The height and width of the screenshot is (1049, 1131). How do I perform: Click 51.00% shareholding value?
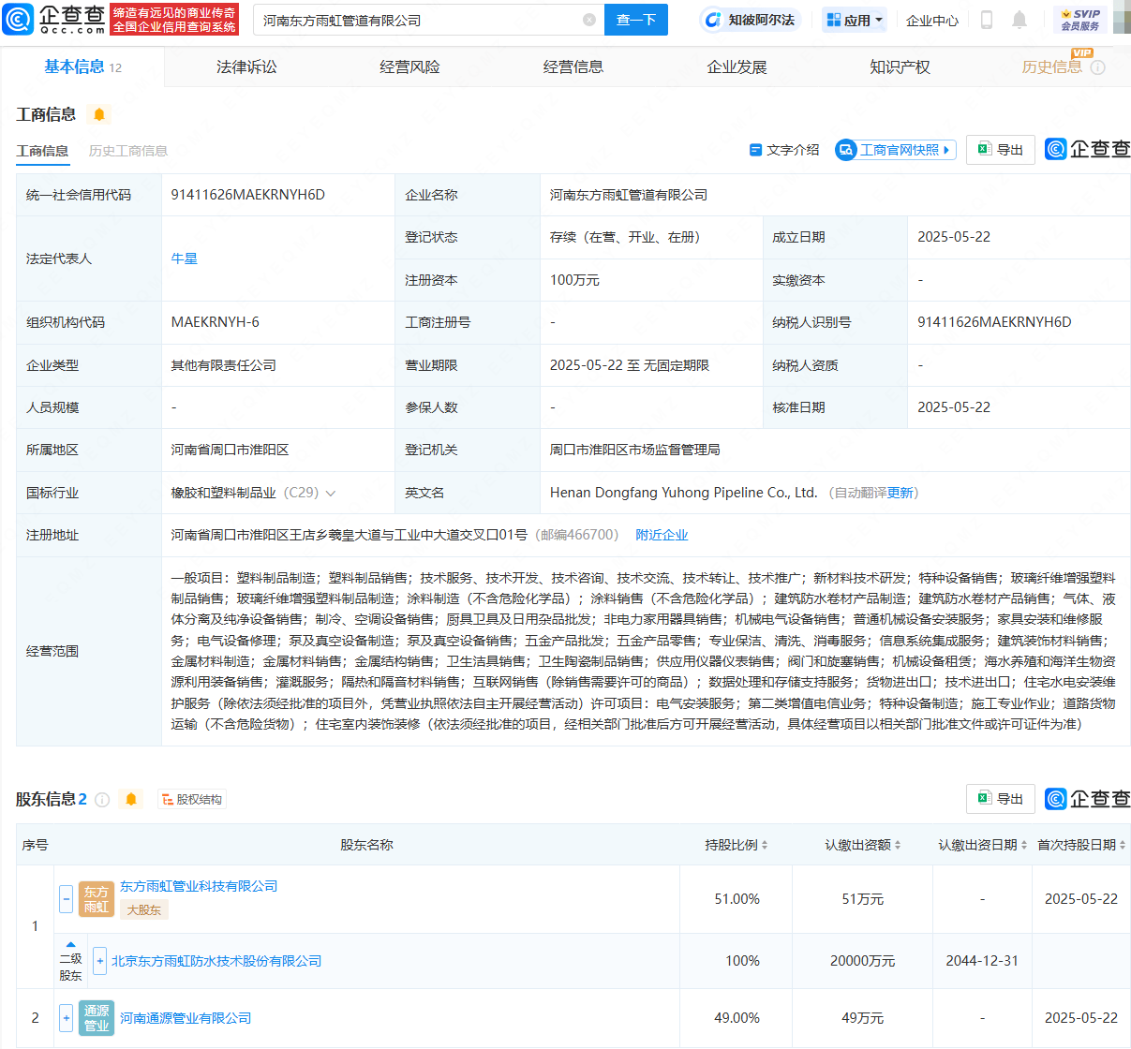coord(737,899)
